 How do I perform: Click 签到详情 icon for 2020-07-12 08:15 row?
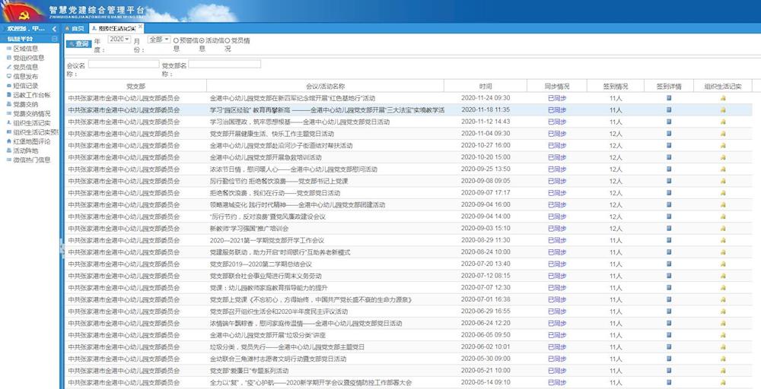point(669,276)
